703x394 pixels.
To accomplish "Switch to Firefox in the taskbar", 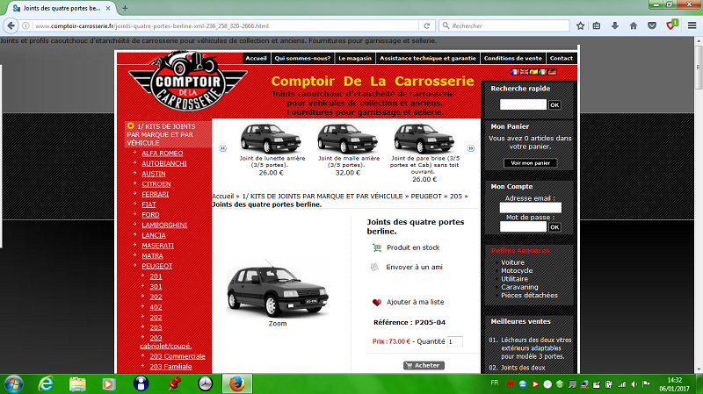I will [237, 384].
